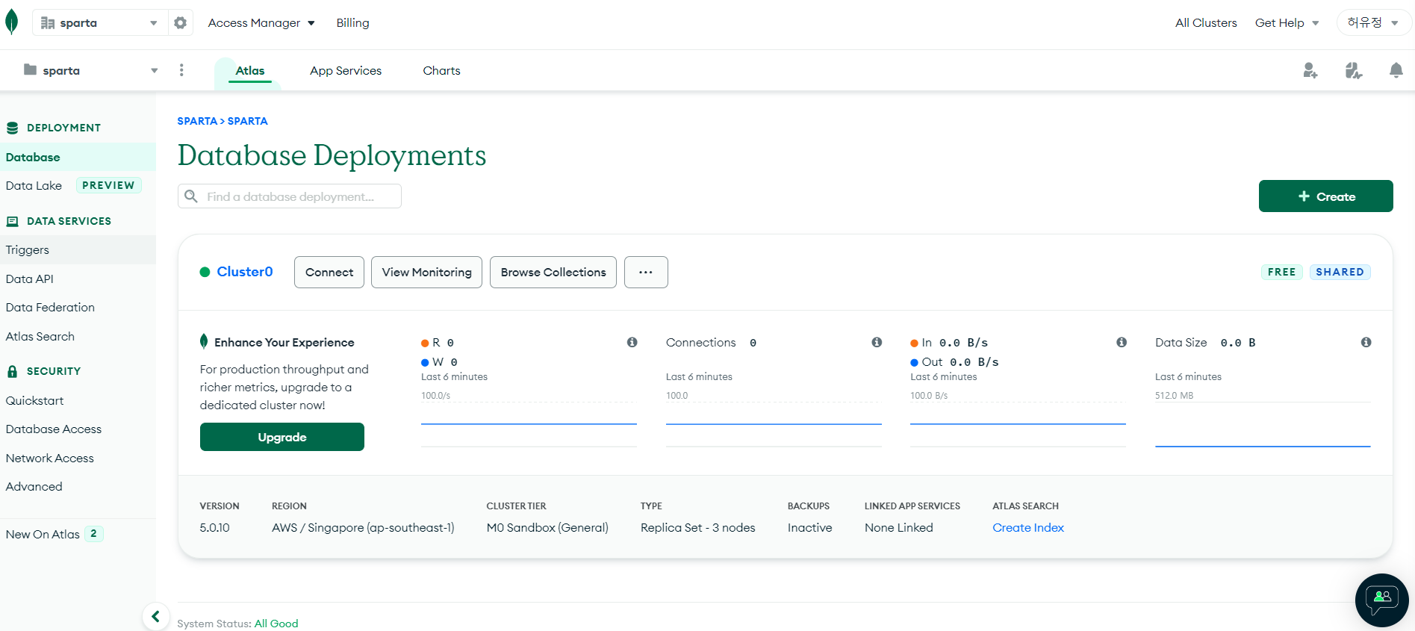Expand the sparta organization dropdown
1415x631 pixels.
click(x=99, y=22)
